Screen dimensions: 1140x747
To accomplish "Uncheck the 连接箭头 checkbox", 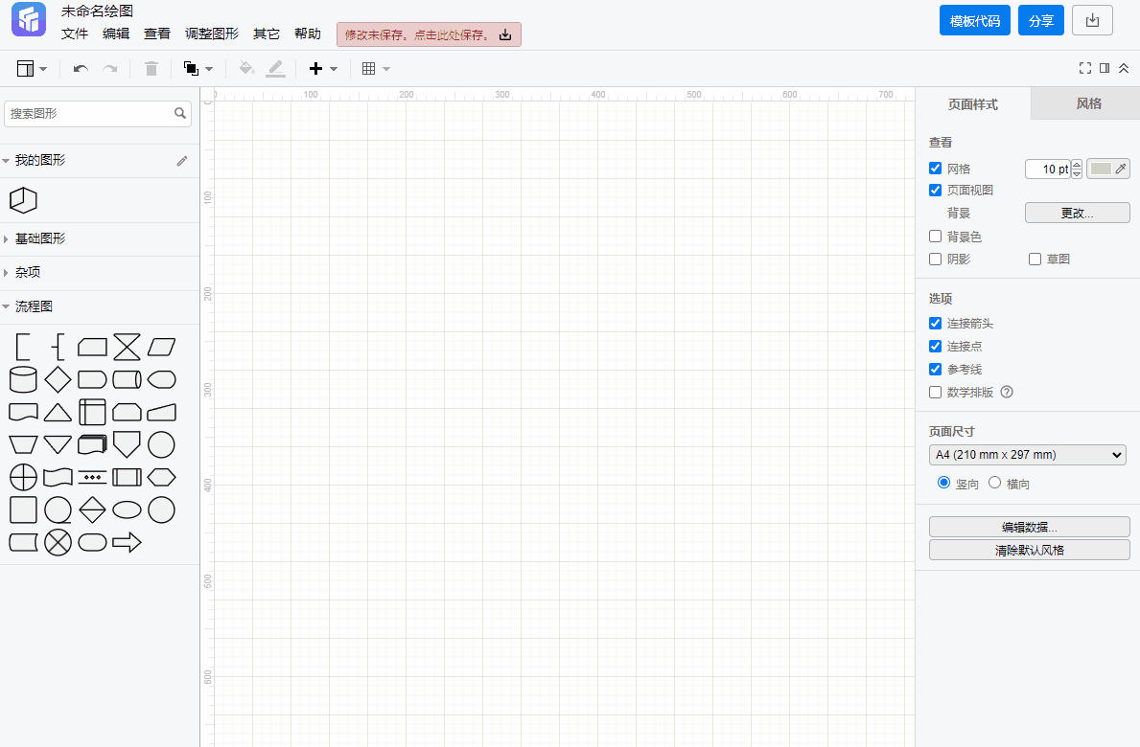I will 936,323.
